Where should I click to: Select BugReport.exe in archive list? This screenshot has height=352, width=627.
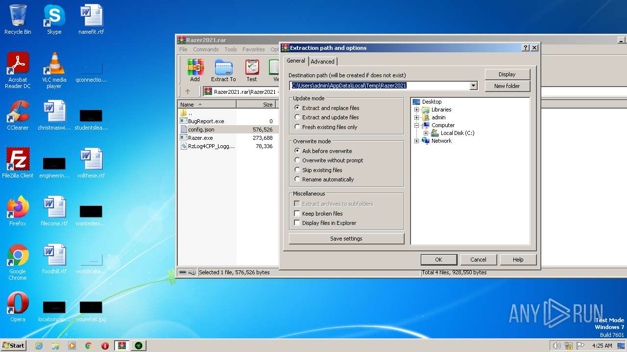coord(206,121)
